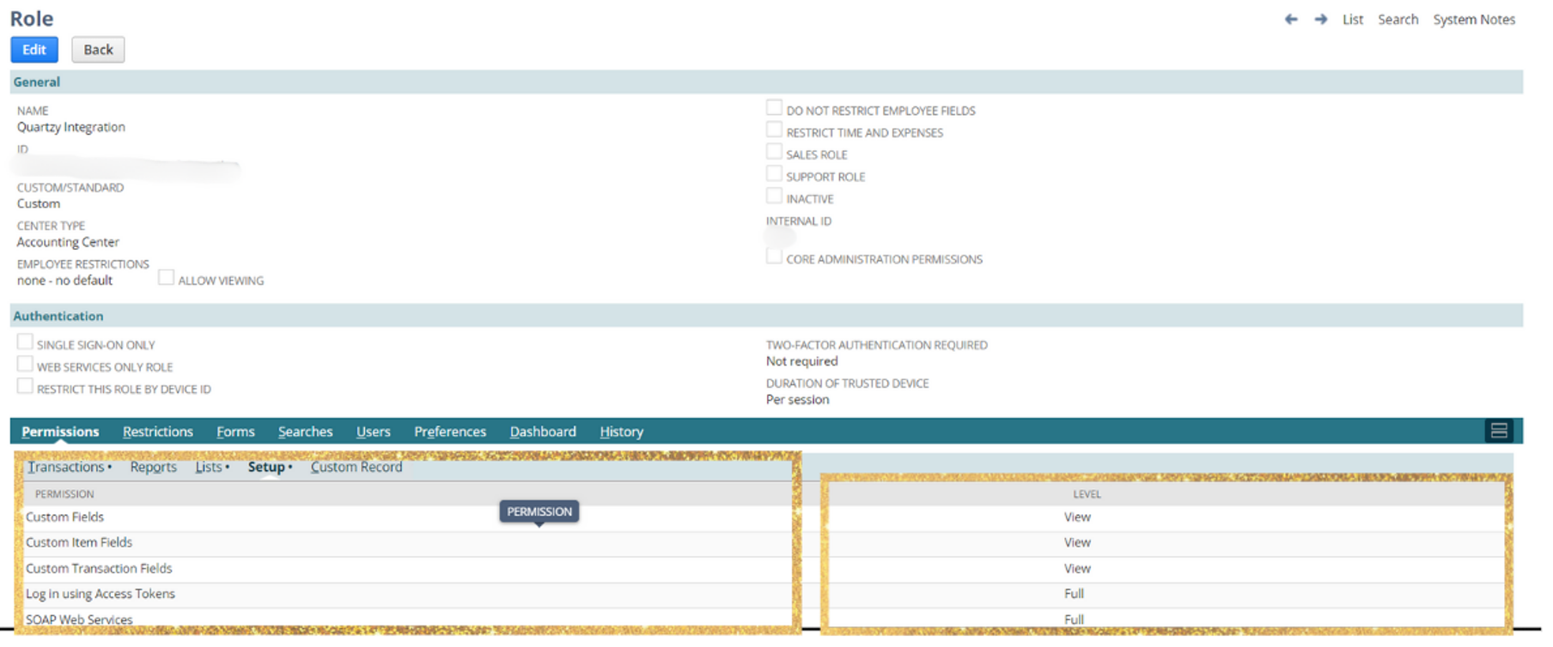Check Do Not Restrict Employee Fields box
Image resolution: width=1553 pixels, height=647 pixels.
774,108
